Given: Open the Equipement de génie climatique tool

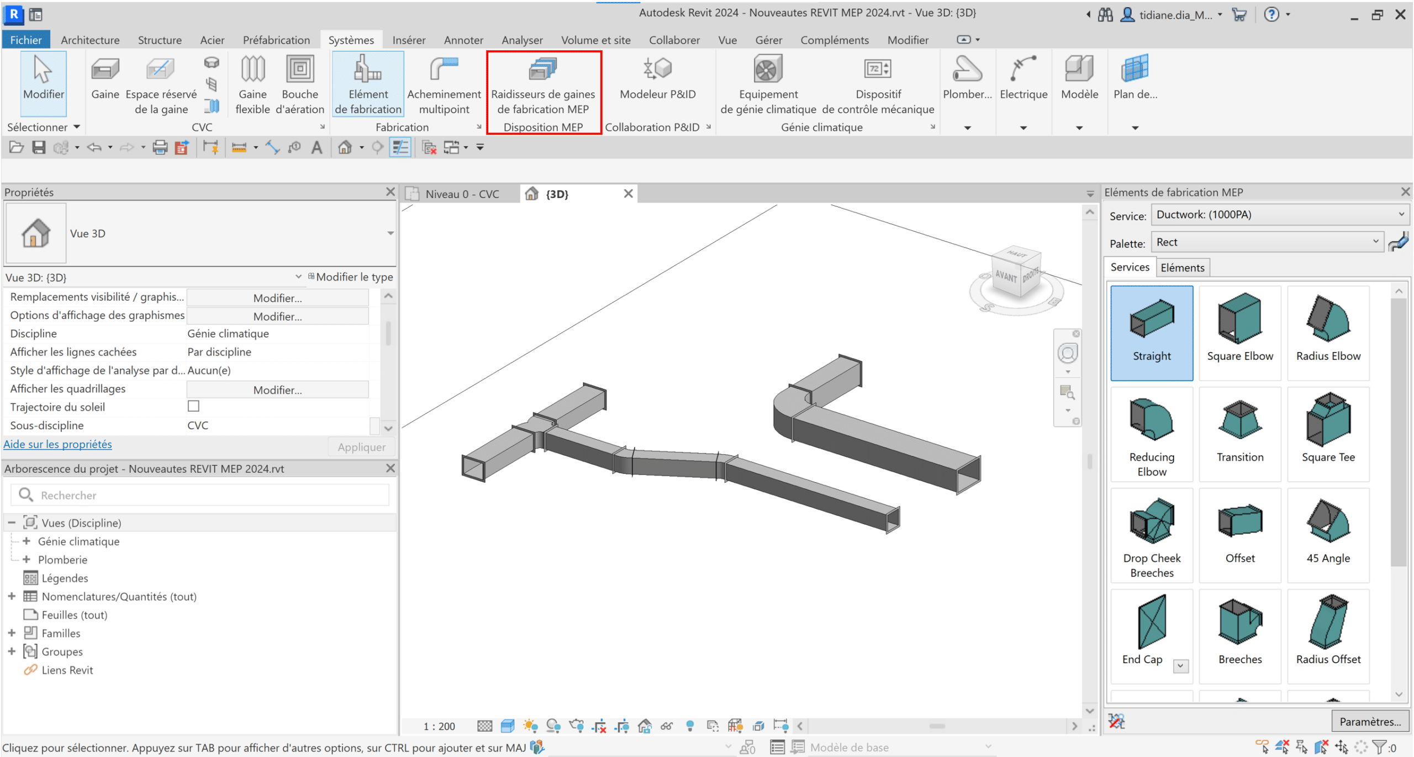Looking at the screenshot, I should click(x=767, y=84).
